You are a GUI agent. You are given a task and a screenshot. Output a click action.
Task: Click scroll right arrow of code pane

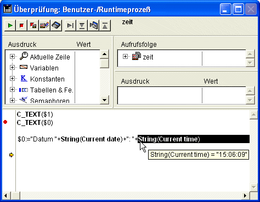pos(245,196)
